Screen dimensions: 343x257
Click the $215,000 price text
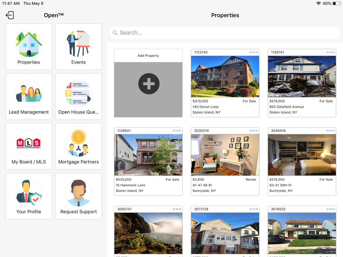(277, 180)
